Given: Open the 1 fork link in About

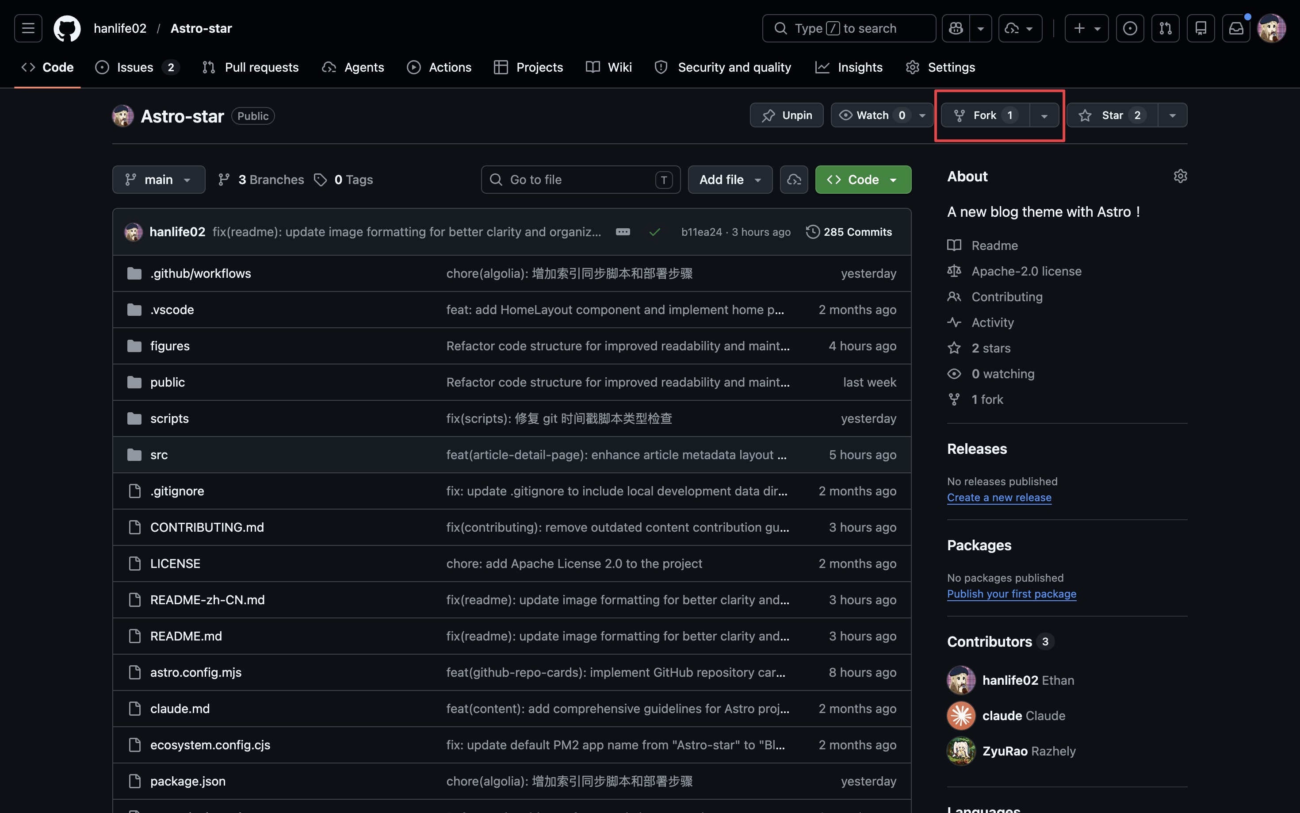Looking at the screenshot, I should (x=987, y=399).
